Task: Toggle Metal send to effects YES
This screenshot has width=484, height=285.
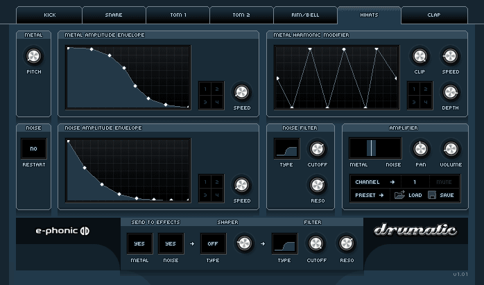Action: pos(139,243)
